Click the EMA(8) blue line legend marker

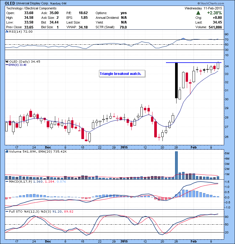6,65
